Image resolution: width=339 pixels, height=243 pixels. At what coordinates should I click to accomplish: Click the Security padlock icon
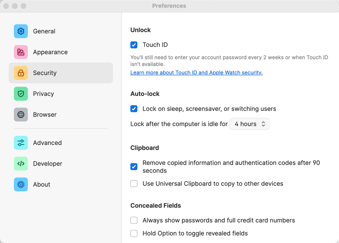click(x=21, y=73)
